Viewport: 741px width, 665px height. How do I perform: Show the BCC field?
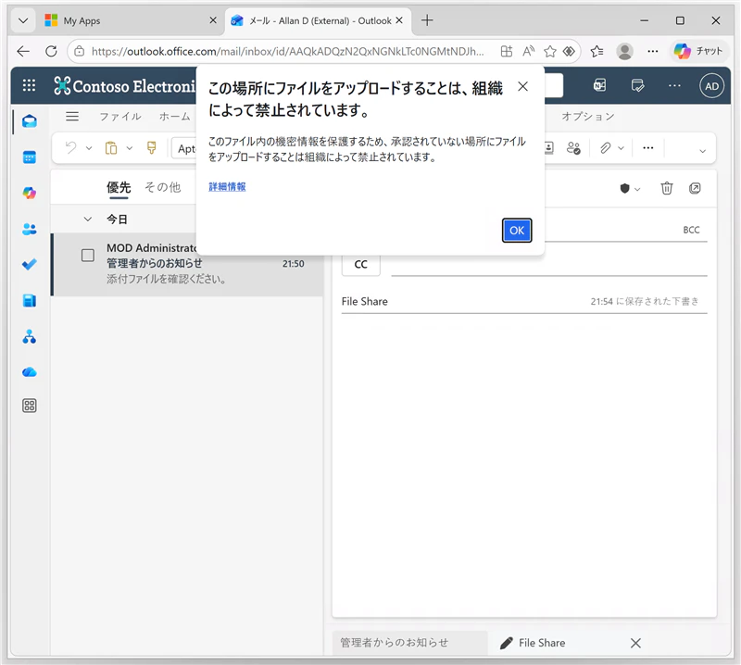coord(691,230)
